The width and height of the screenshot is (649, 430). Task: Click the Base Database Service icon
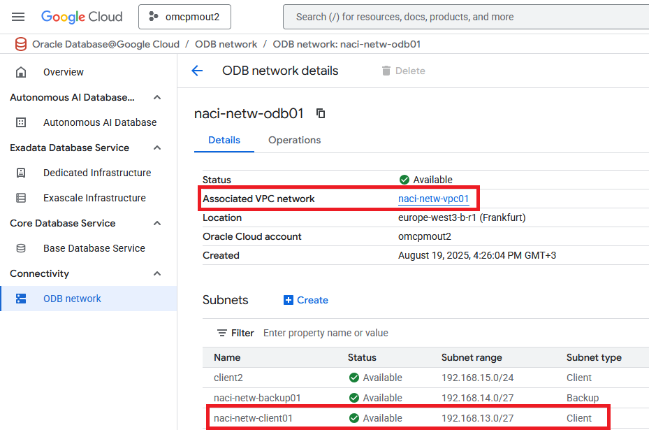[x=21, y=248]
